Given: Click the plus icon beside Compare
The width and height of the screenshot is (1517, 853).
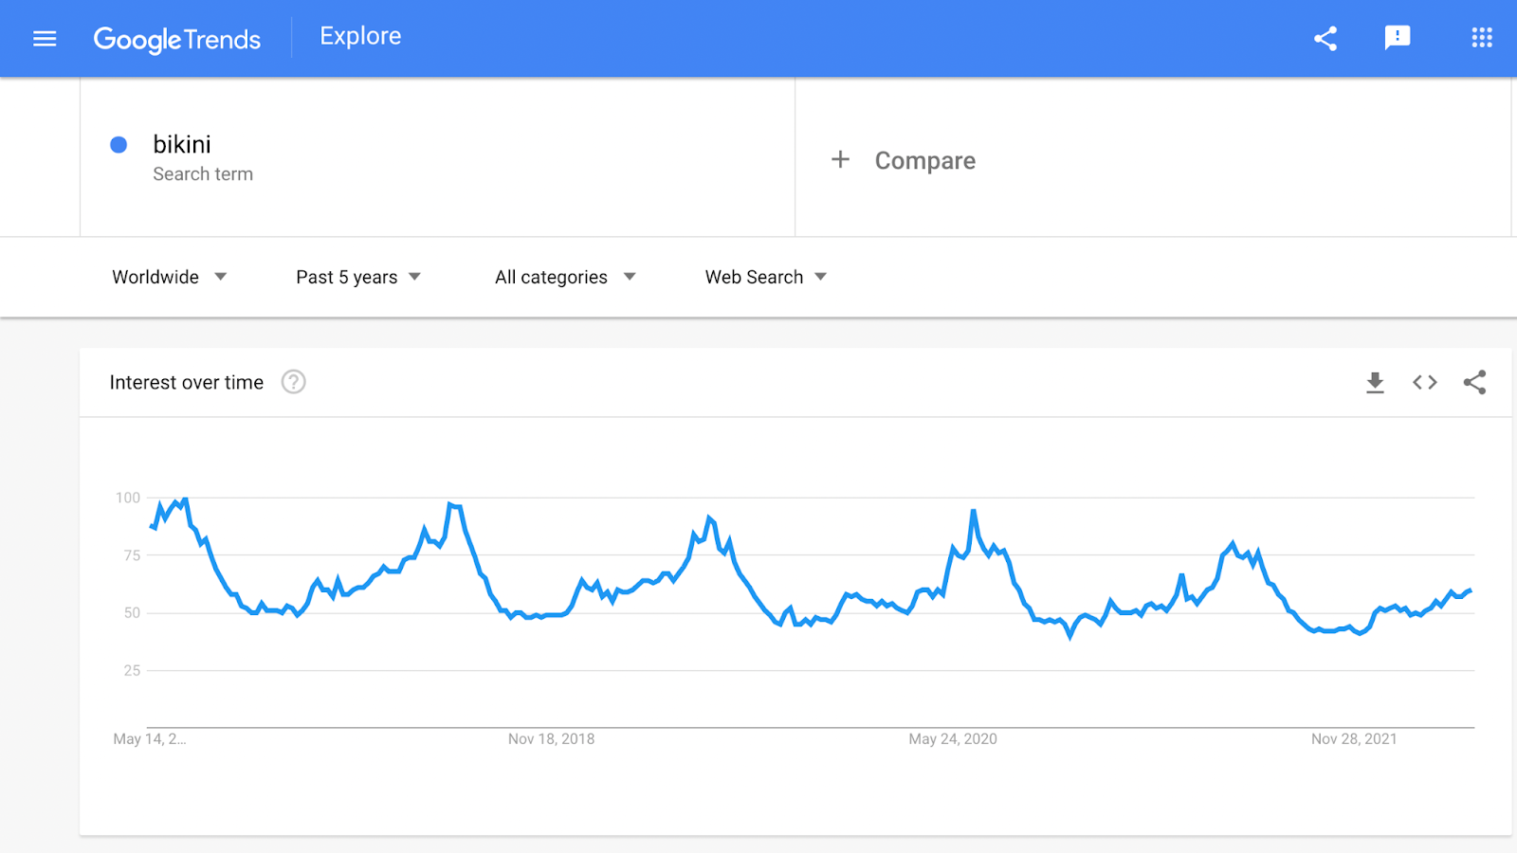Looking at the screenshot, I should point(840,159).
